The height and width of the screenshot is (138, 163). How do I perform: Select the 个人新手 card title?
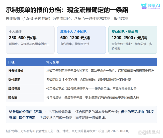[16, 31]
